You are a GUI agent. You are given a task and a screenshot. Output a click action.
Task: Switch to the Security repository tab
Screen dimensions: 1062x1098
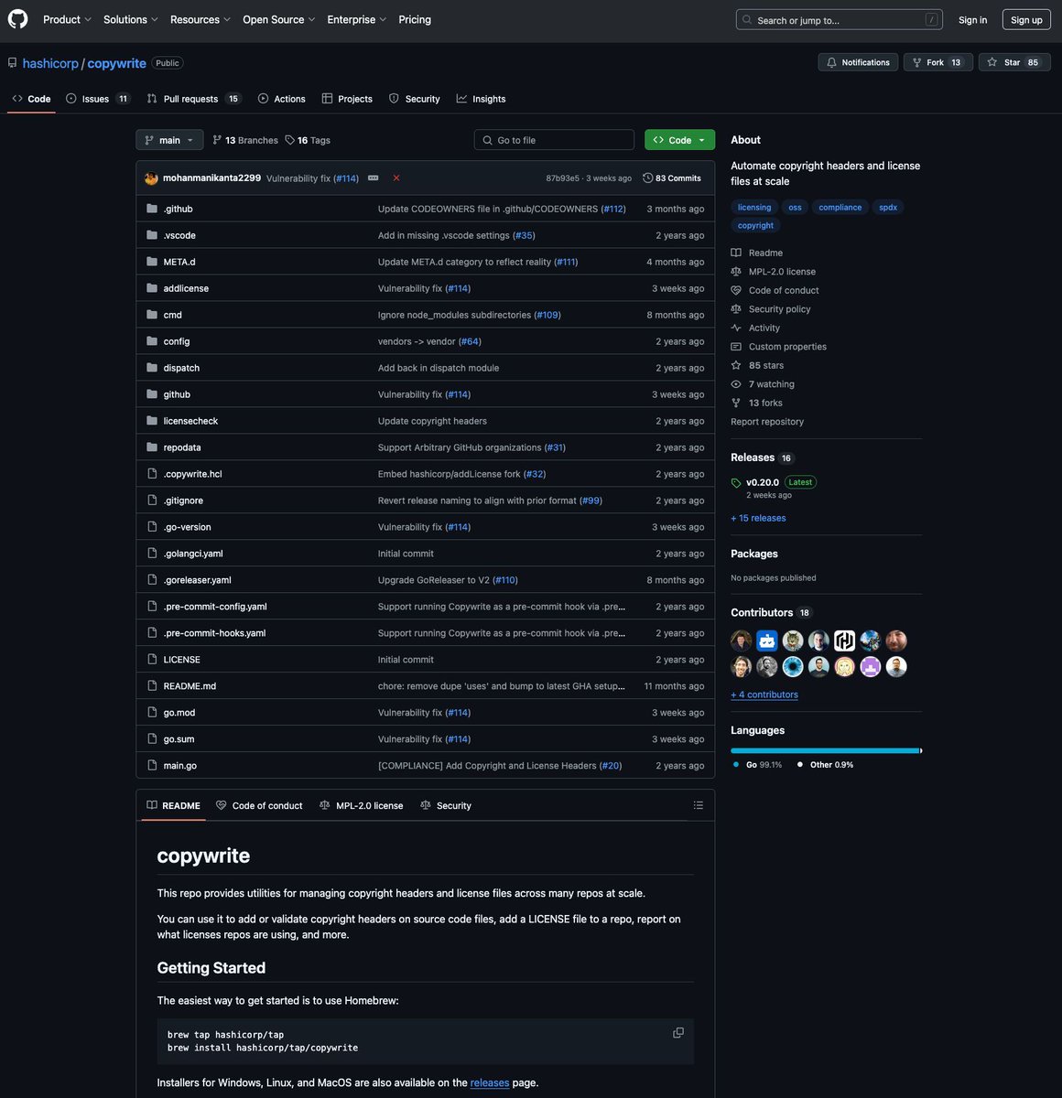[x=414, y=99]
